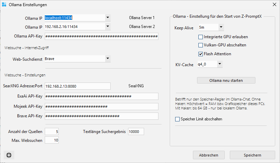
Task: Open the Ollama Server 2 IP dropdown
Action: click(108, 27)
